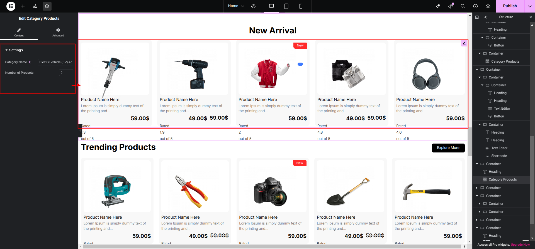Click the 1.9 rating value text
Viewport: 535px width, 249px height.
click(x=162, y=132)
